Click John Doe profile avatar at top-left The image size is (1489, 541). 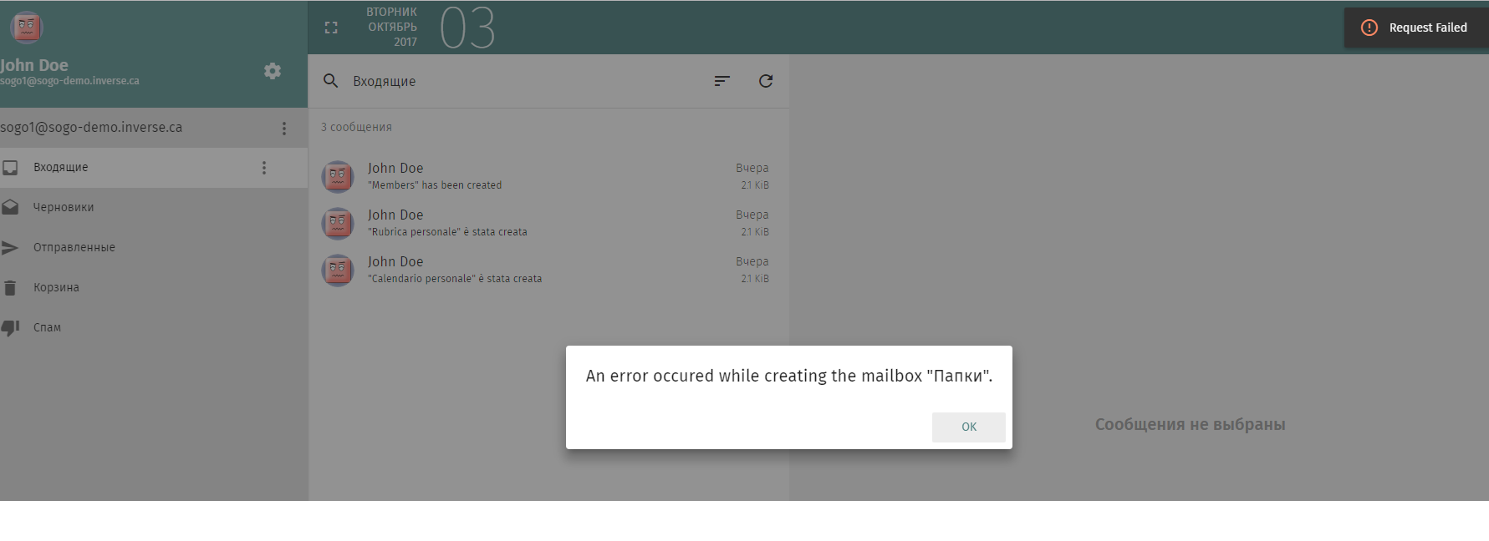[x=27, y=27]
